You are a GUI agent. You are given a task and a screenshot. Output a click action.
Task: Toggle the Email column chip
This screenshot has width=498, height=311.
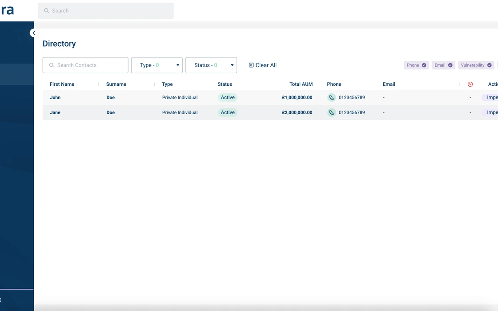[x=443, y=65]
